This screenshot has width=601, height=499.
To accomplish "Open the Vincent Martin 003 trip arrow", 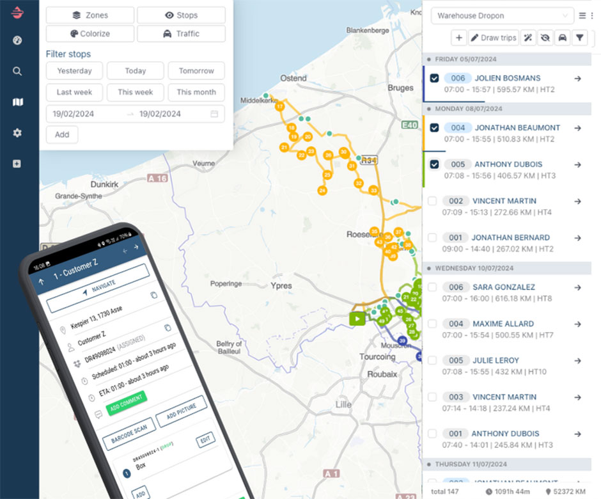I will [x=577, y=398].
